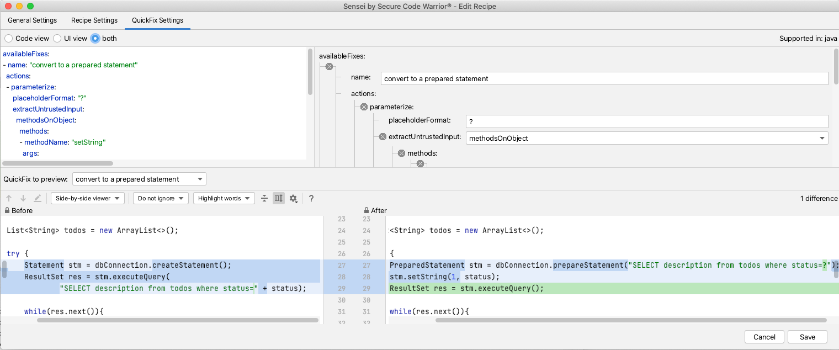Select the Code view radio button

[x=8, y=39]
